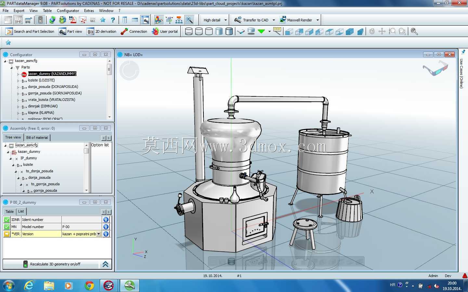Click the PDF export icon
468x292 pixels.
tap(72, 20)
